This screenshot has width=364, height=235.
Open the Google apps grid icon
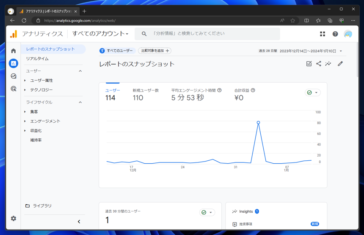[x=323, y=34]
